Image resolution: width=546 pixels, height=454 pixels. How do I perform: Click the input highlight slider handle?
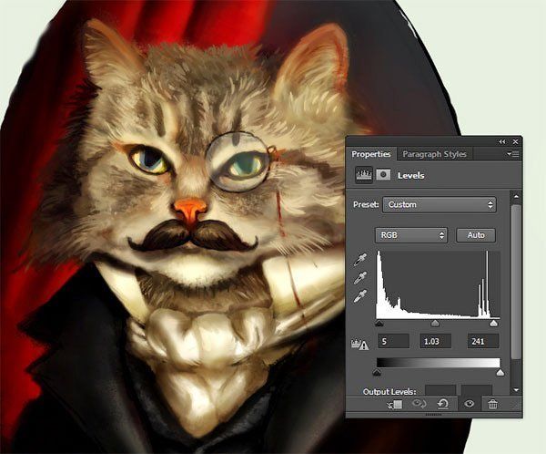pyautogui.click(x=493, y=324)
